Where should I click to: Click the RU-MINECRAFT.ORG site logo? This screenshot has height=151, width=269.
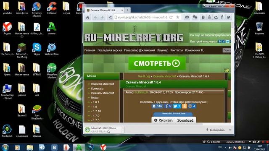(134, 38)
